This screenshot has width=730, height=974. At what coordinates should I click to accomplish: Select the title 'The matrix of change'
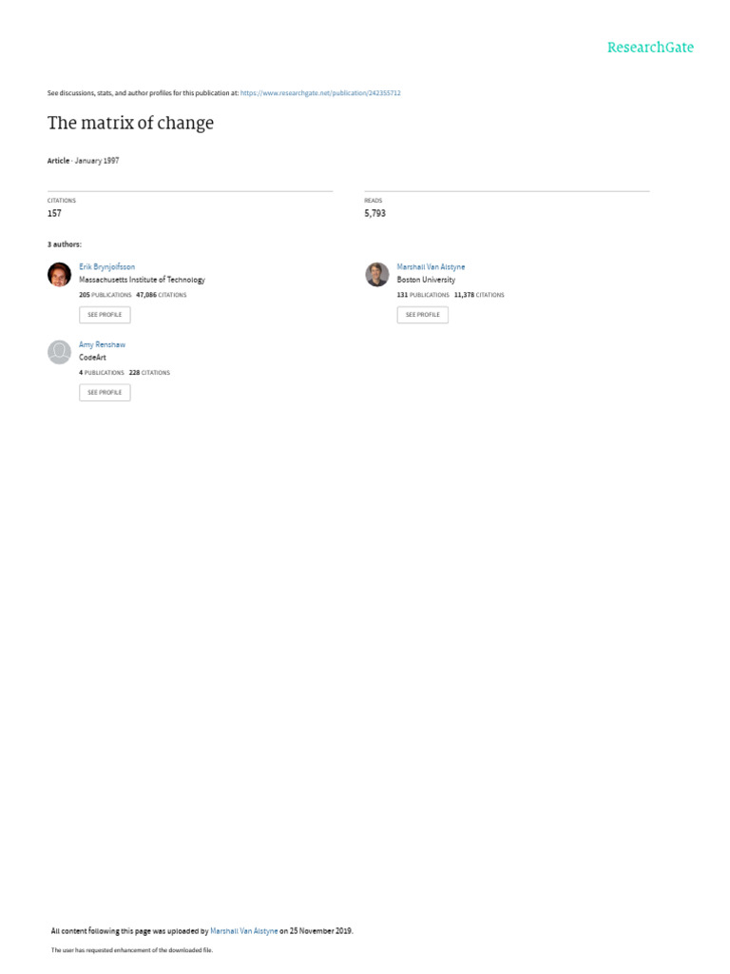coord(130,123)
